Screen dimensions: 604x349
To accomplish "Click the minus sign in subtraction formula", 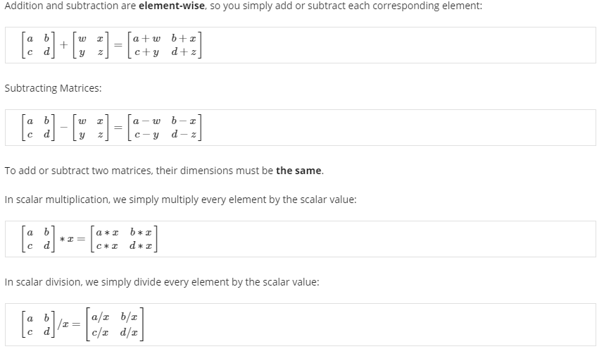I will (63, 128).
